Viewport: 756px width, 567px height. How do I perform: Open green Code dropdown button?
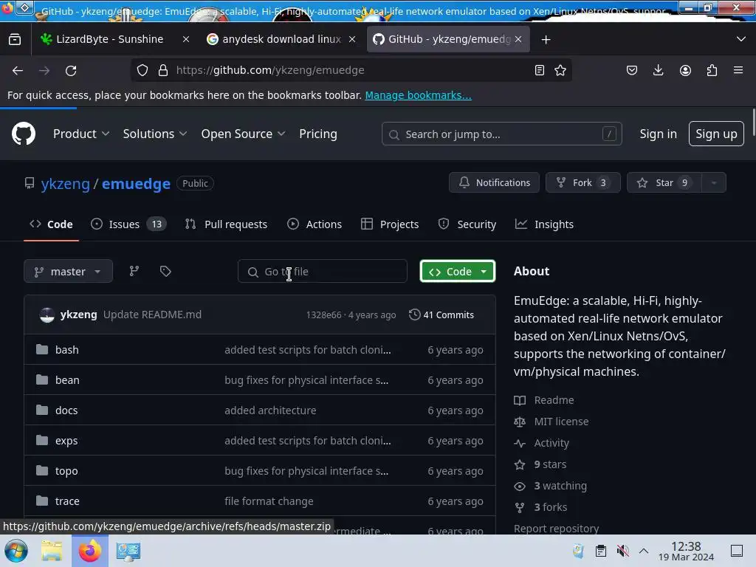[458, 272]
